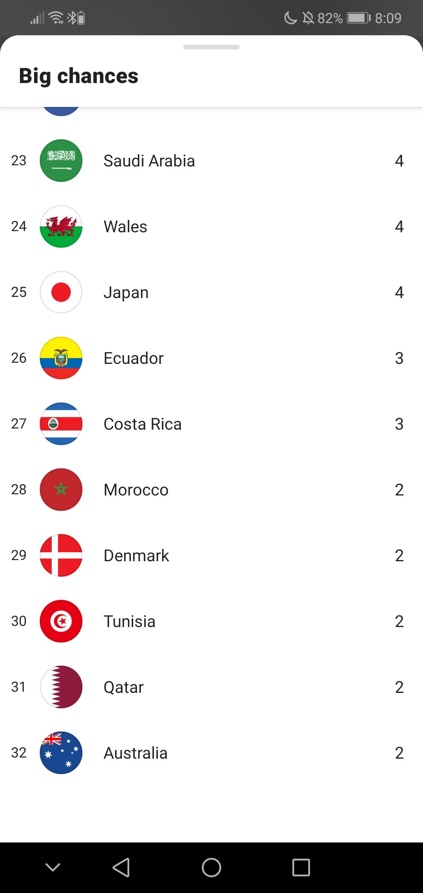
Task: Tap the Qatar flag icon
Action: [61, 687]
